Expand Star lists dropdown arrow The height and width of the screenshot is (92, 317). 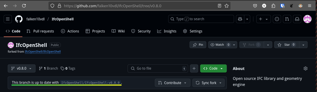click(303, 45)
